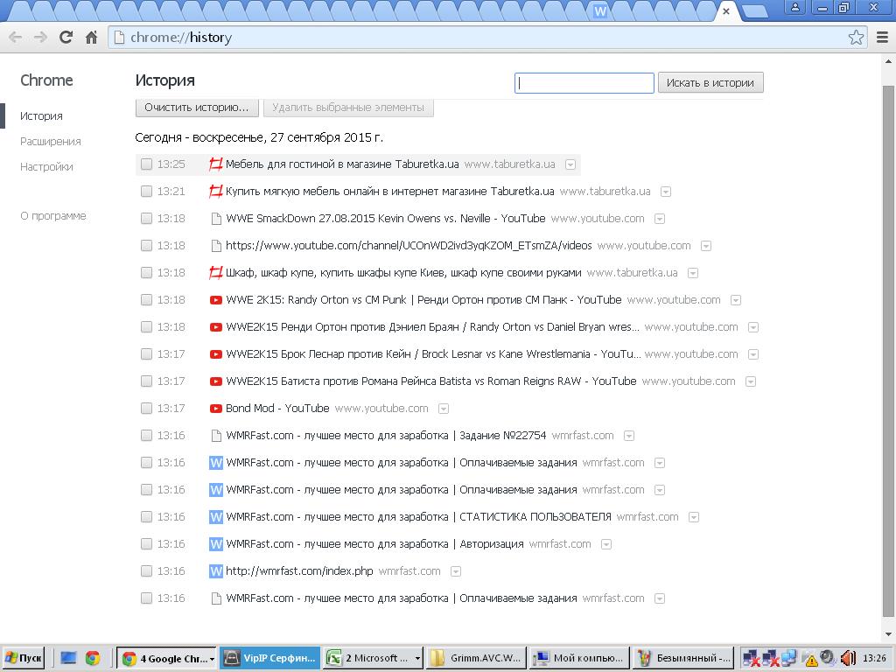
Task: Tick checkbox of Шкаф, шкаф купе entry
Action: 146,273
